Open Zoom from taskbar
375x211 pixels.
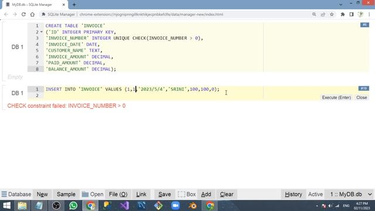(x=175, y=206)
